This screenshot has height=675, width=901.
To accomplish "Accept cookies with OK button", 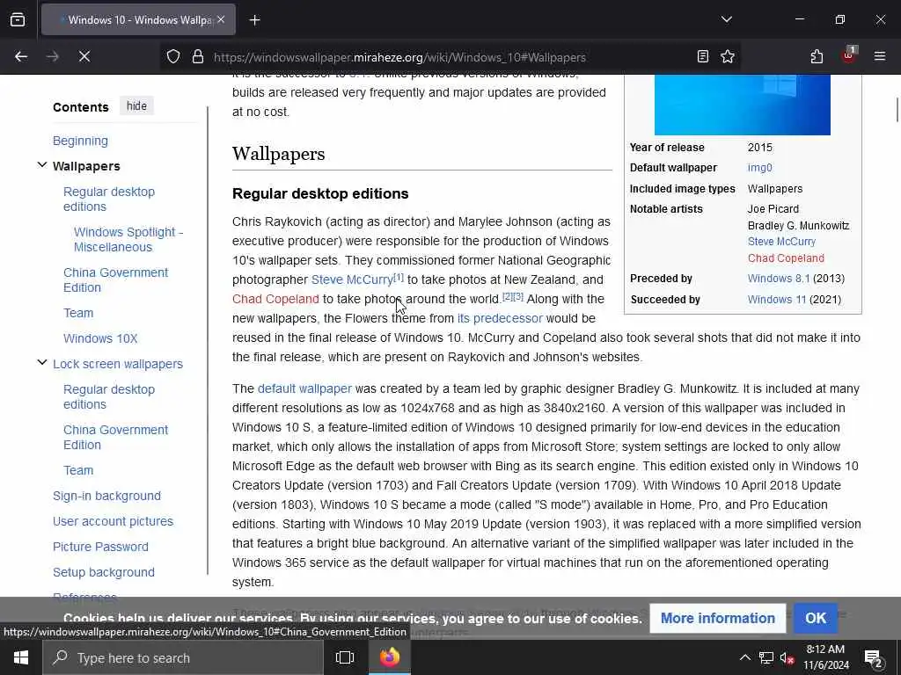I will point(816,618).
